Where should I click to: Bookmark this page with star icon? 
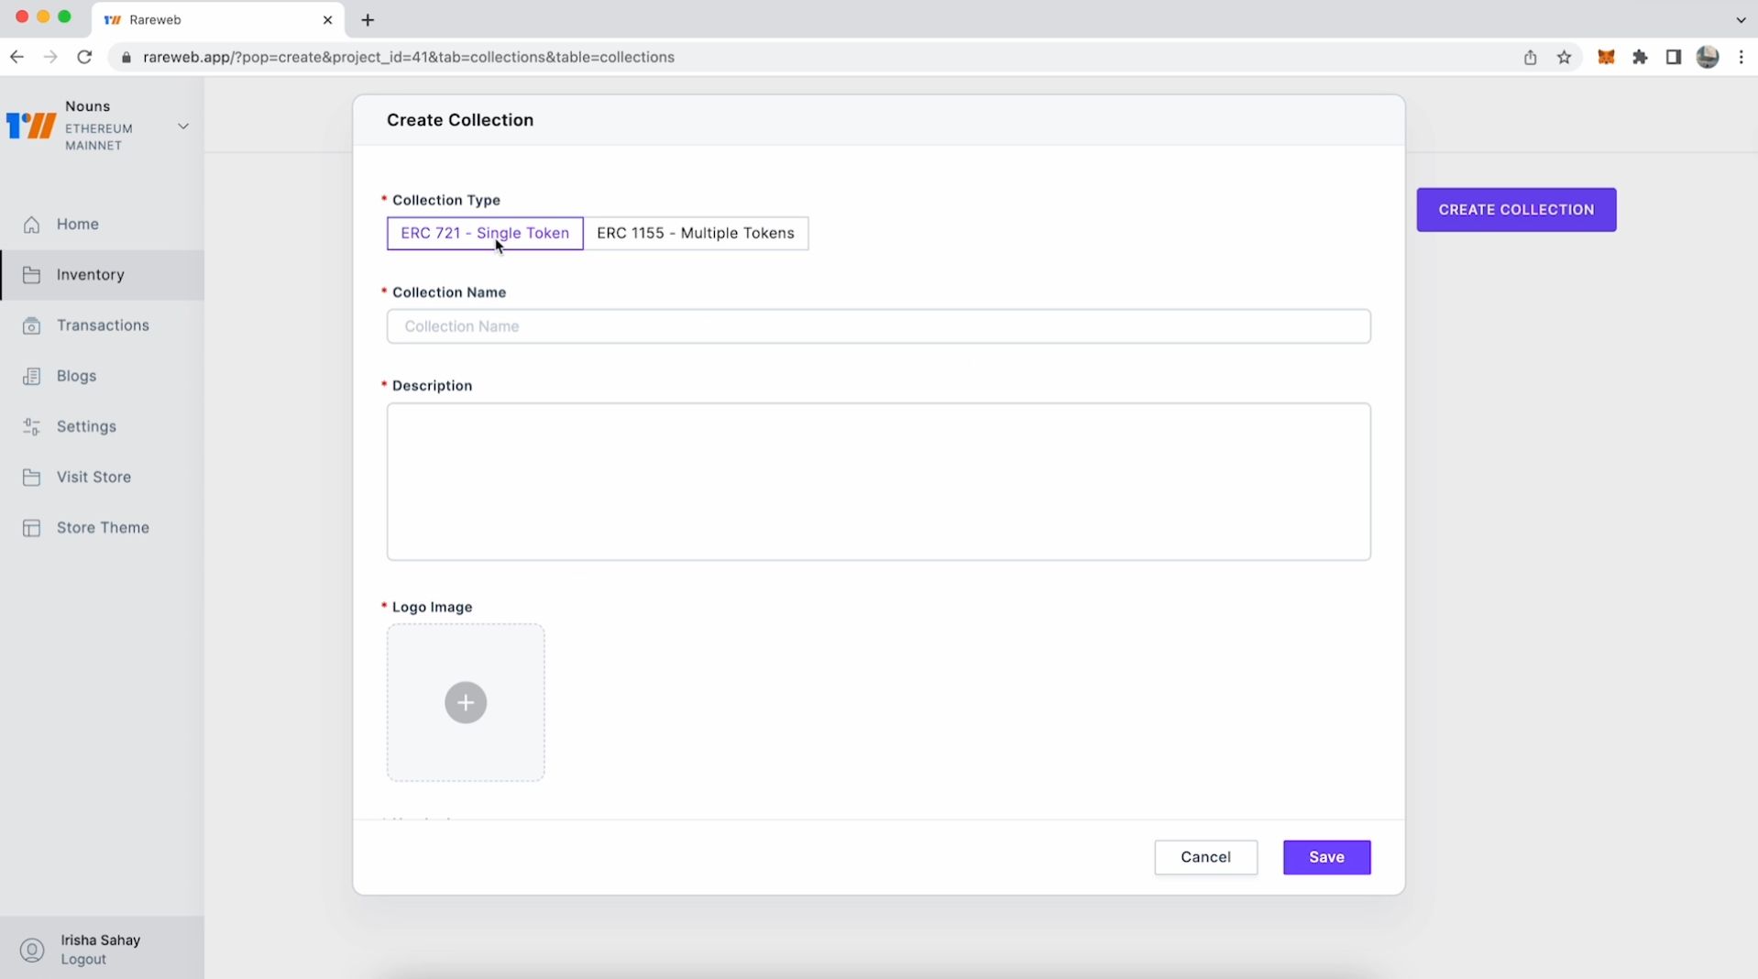click(1564, 57)
